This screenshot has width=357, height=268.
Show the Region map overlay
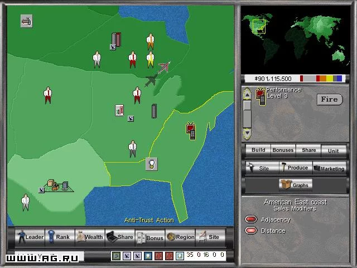click(180, 237)
